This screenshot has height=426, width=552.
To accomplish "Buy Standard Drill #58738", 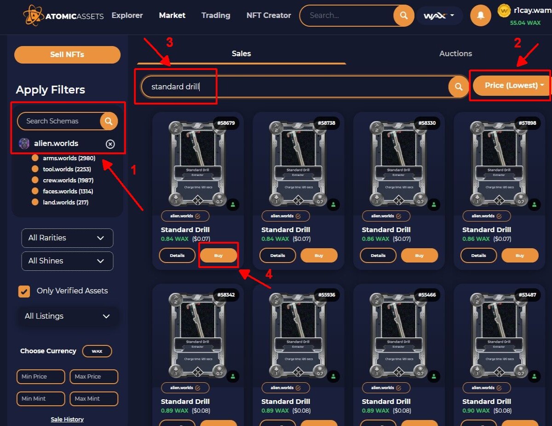I will pyautogui.click(x=319, y=256).
